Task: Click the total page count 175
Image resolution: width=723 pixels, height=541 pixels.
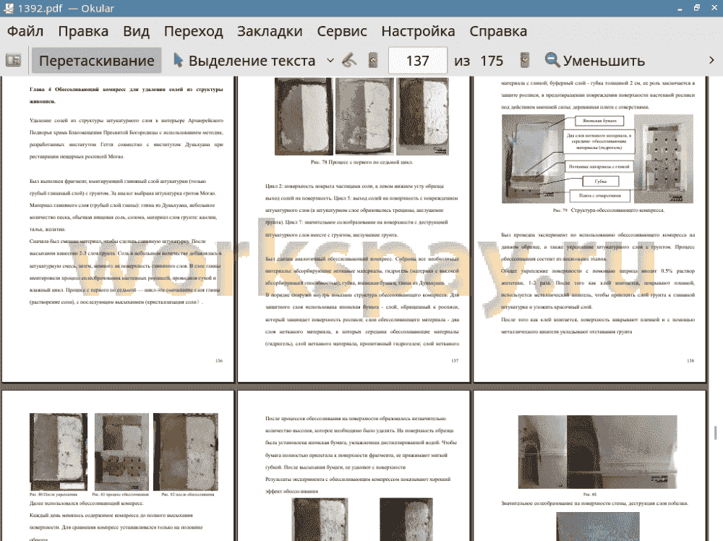Action: [492, 61]
